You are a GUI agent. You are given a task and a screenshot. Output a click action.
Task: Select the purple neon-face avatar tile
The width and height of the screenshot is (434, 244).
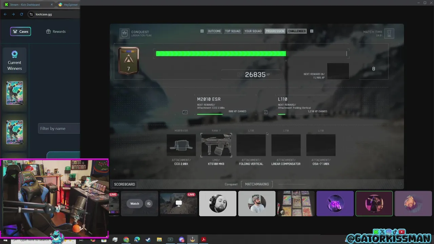click(x=335, y=204)
